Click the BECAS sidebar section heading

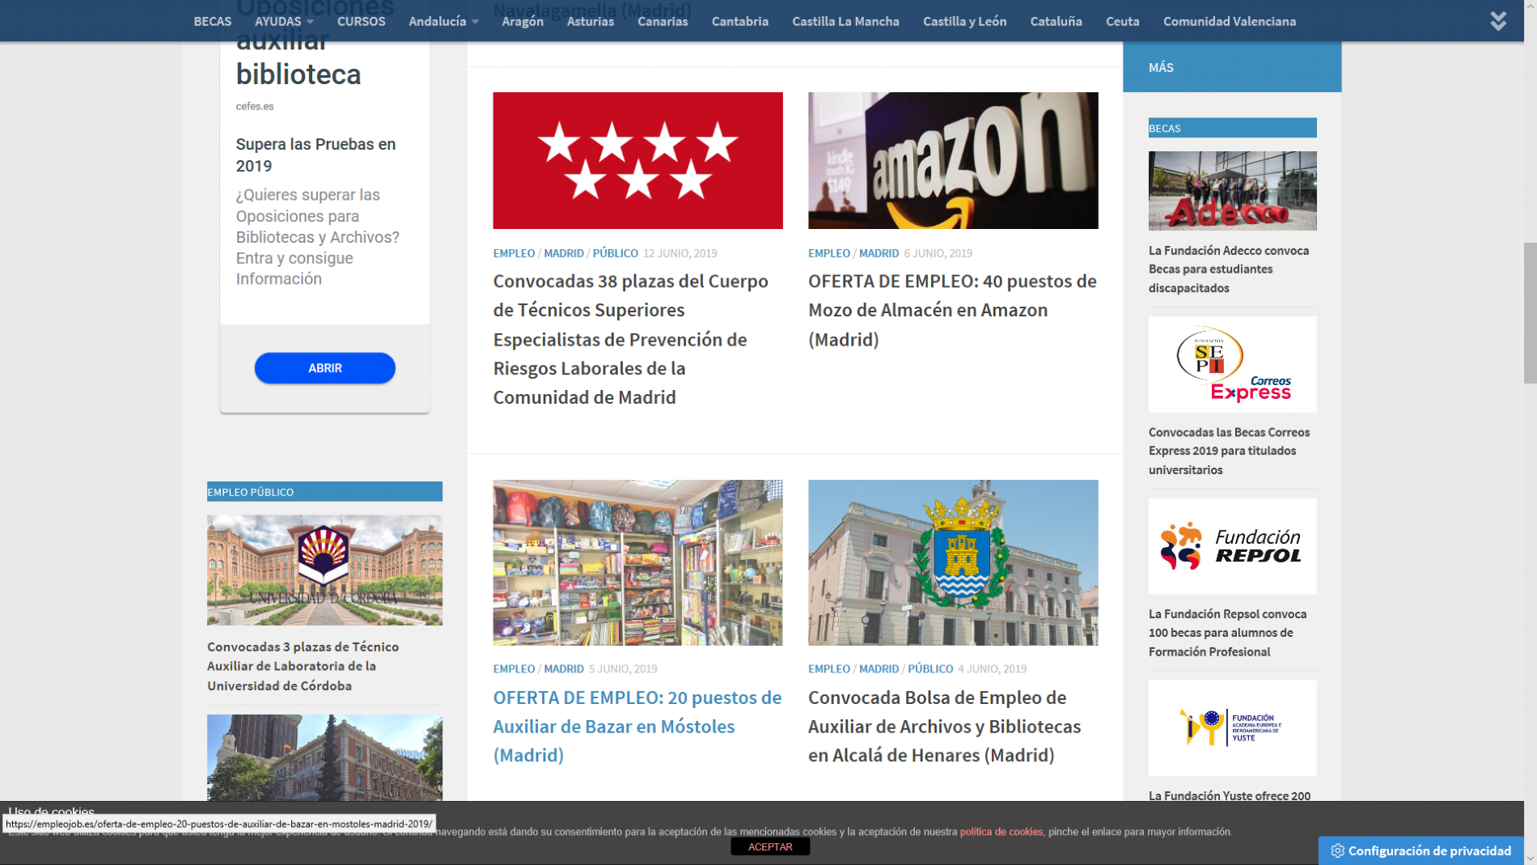1232,128
